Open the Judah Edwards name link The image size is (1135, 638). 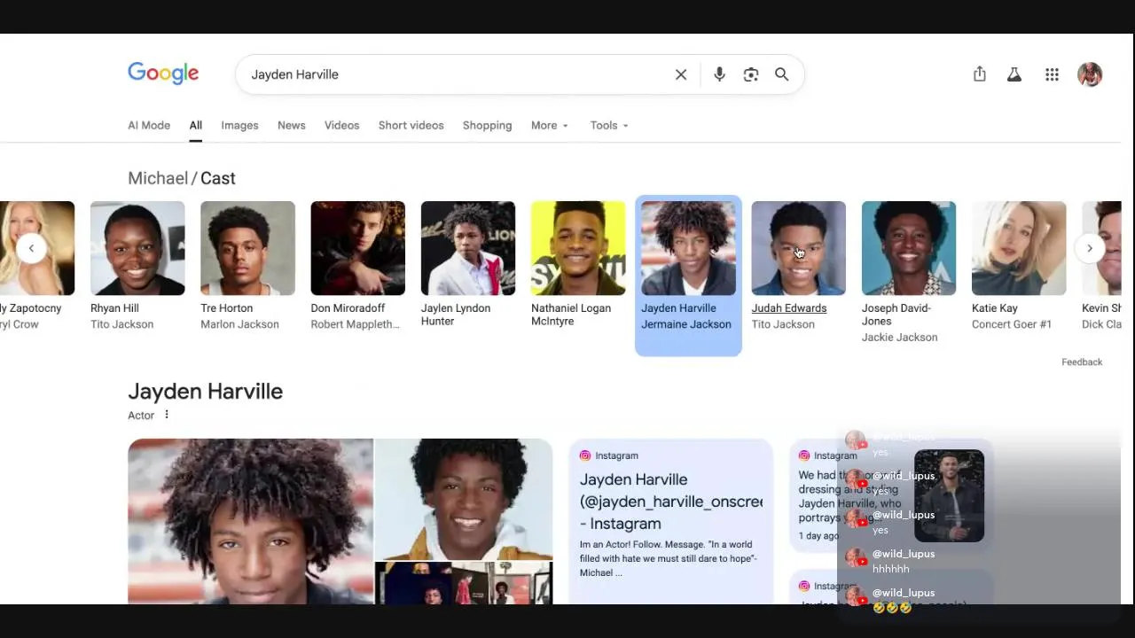click(788, 308)
